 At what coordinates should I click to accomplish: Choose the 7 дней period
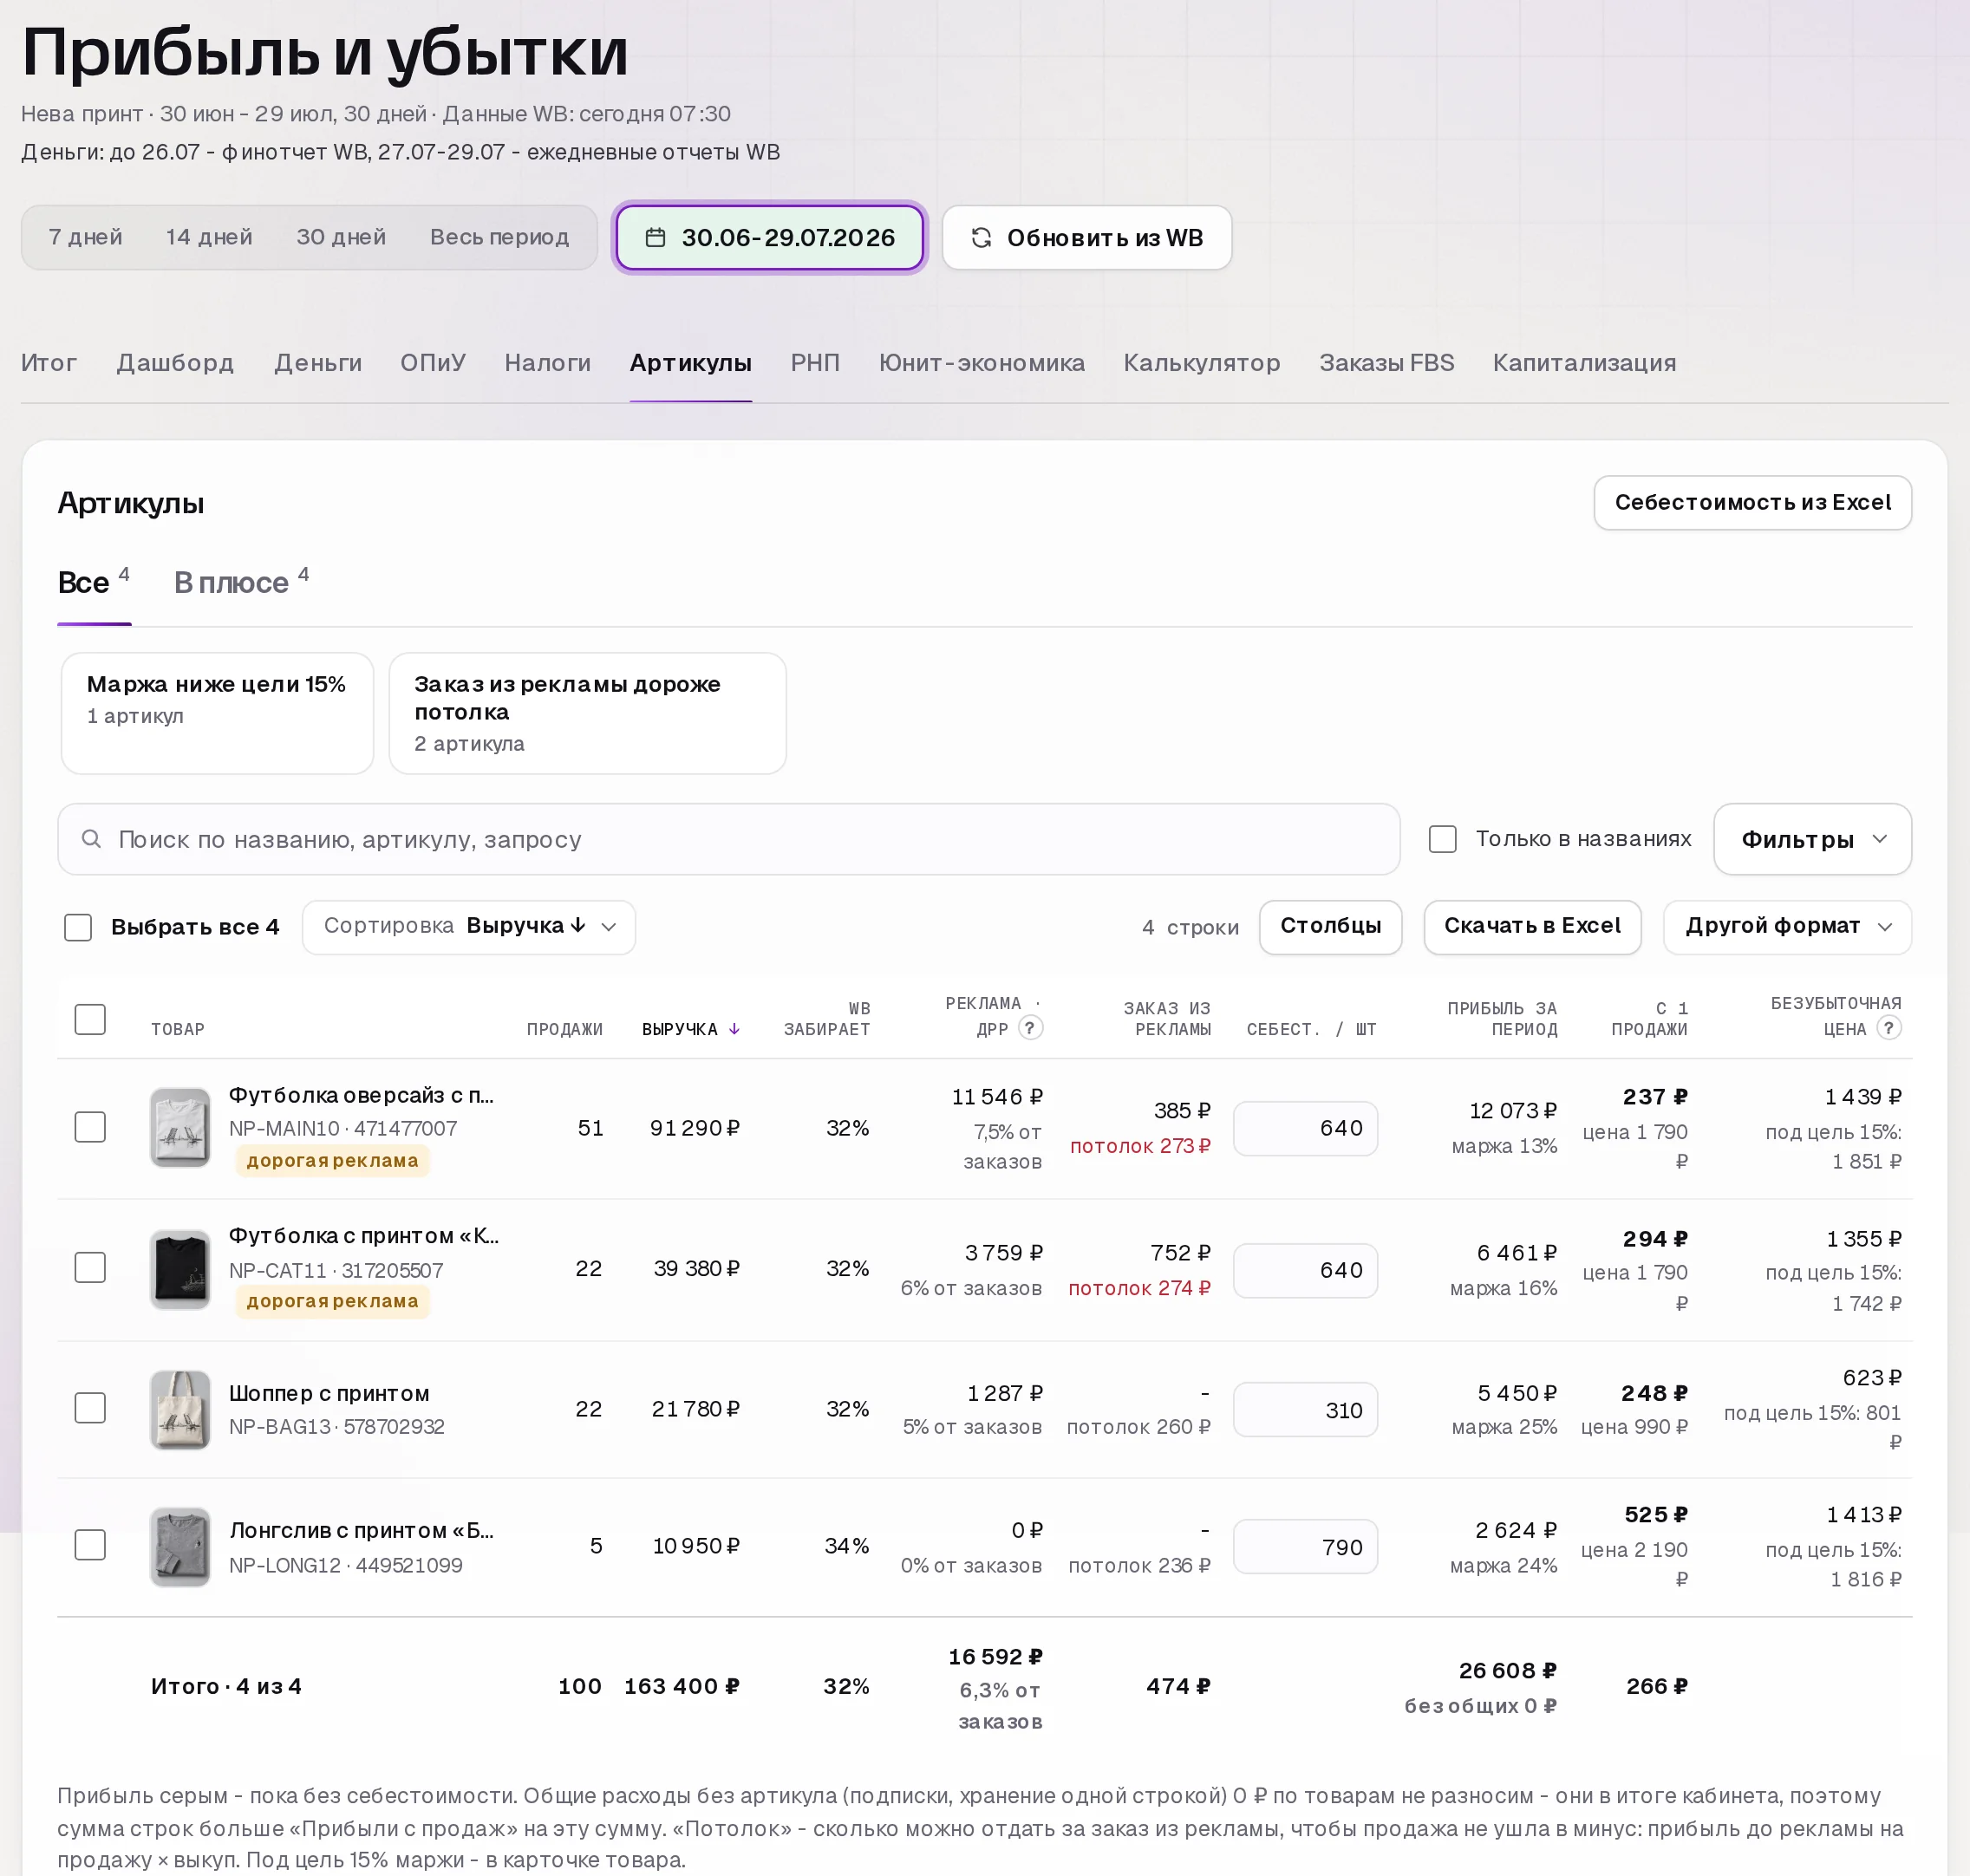[86, 238]
